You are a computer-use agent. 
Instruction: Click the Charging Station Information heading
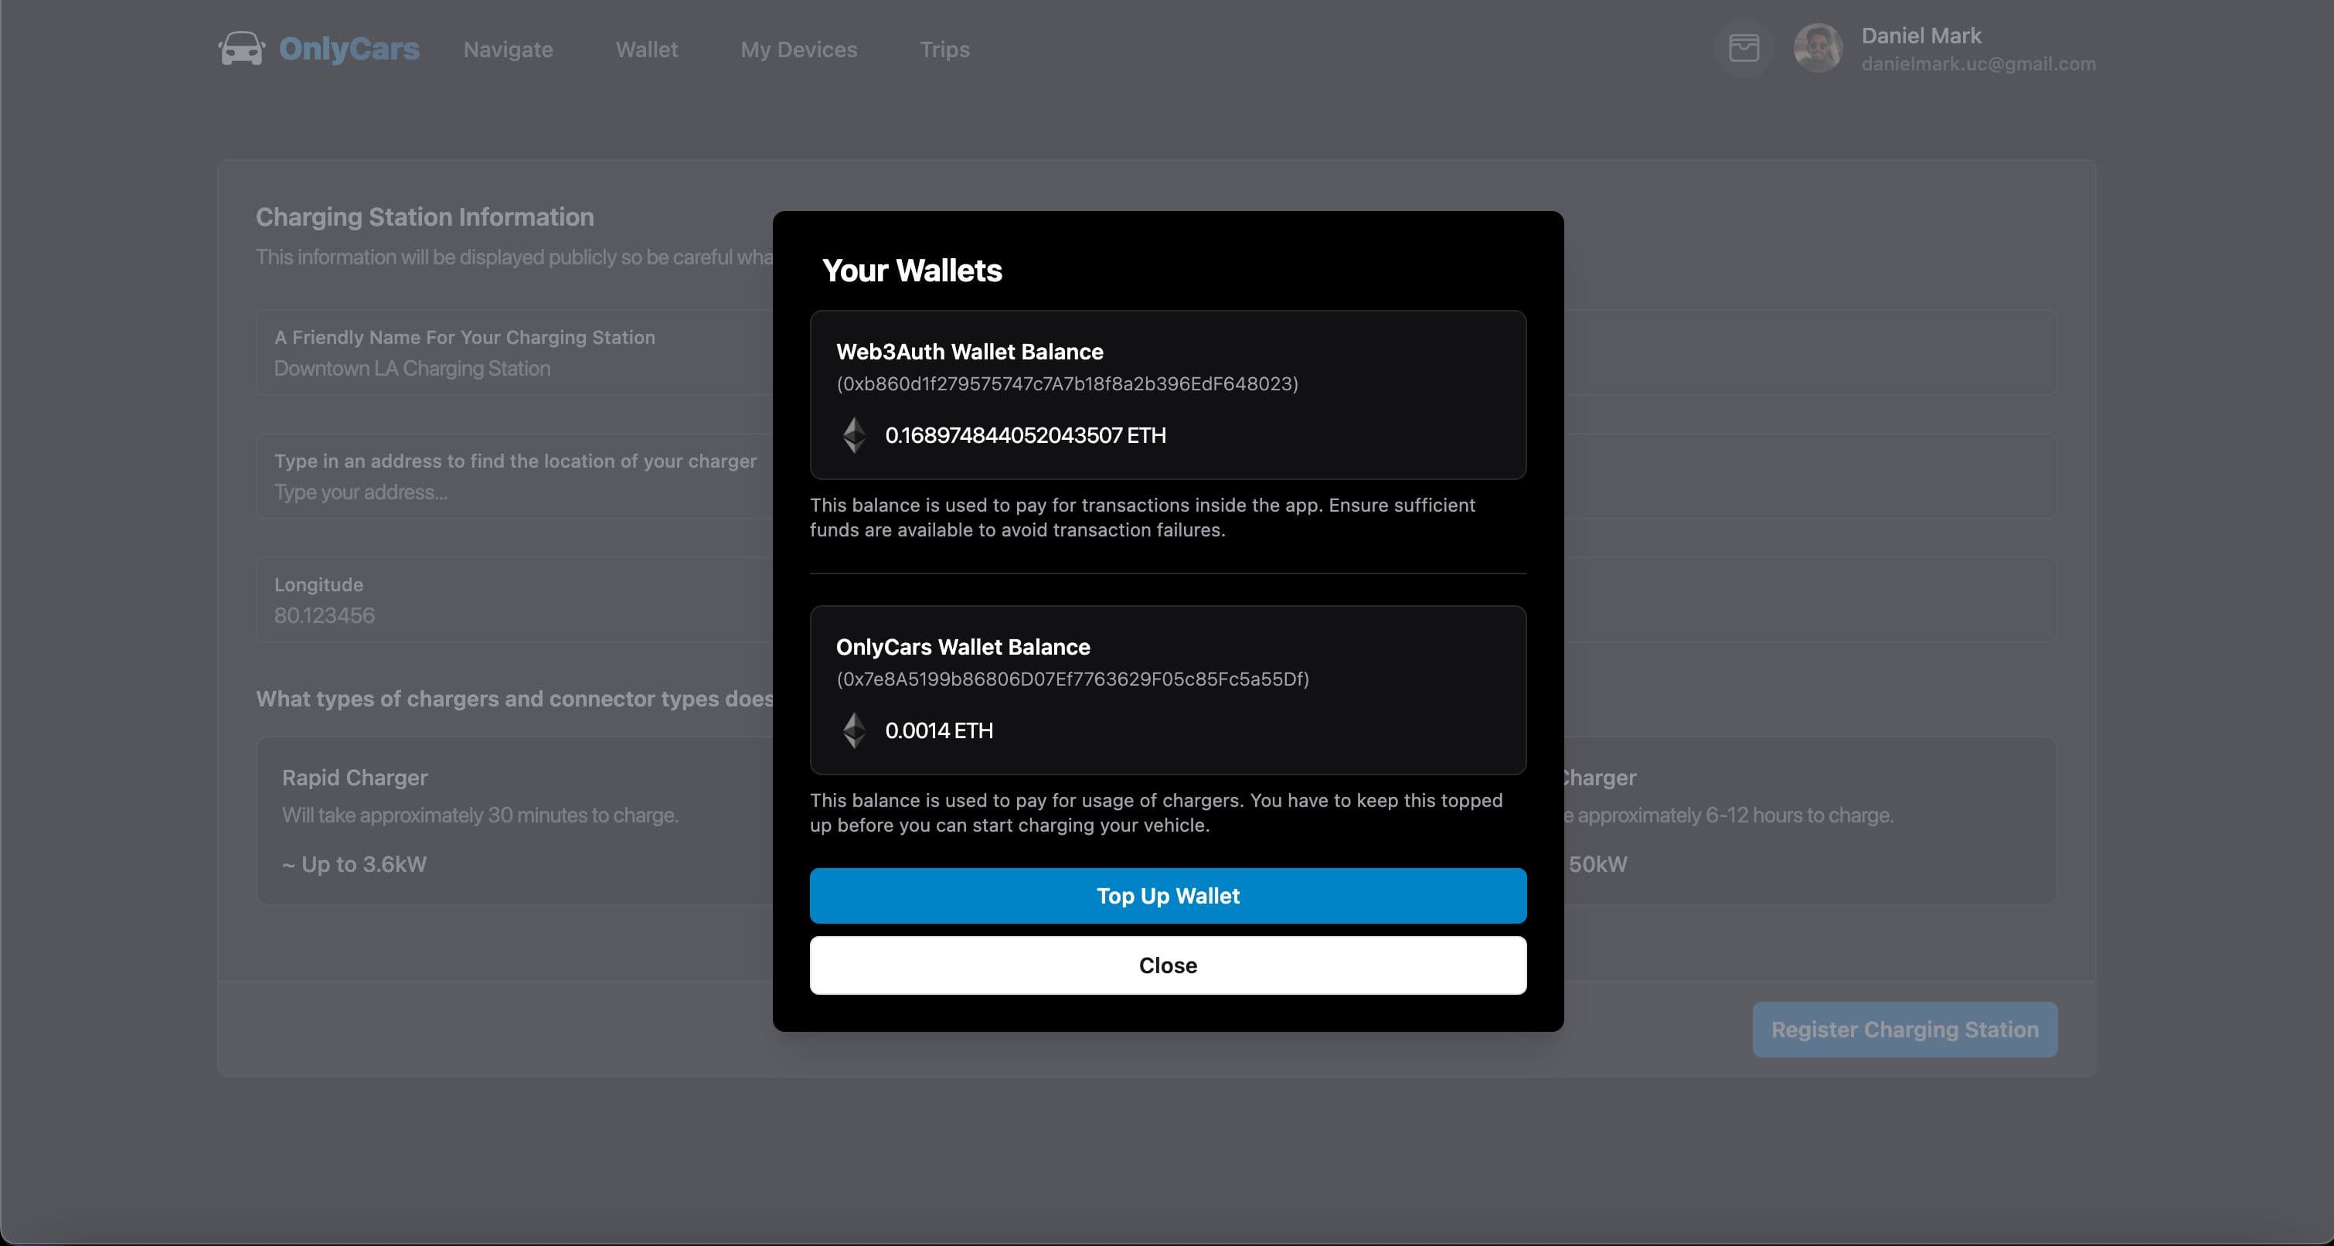[425, 217]
